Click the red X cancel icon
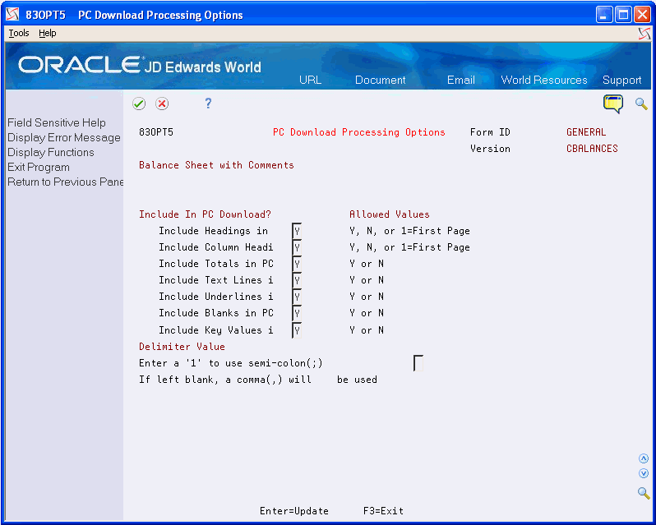656x525 pixels. click(x=162, y=104)
